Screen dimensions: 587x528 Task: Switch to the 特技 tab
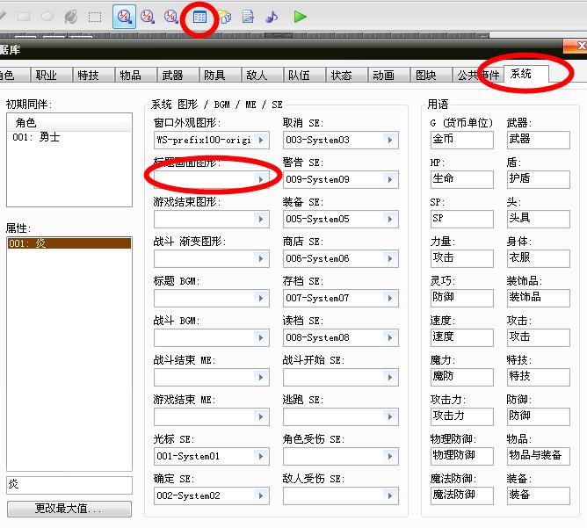pos(93,75)
